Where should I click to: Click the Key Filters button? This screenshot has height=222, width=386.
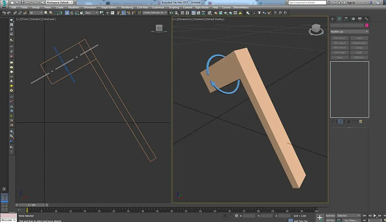[351, 220]
